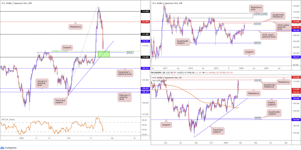Select the RSI (14, close) indicator label

point(8,120)
